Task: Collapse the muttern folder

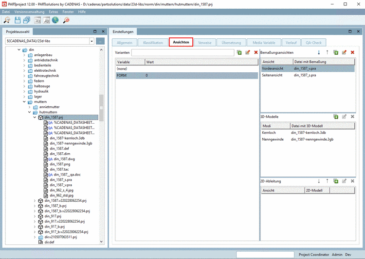Action: point(24,102)
